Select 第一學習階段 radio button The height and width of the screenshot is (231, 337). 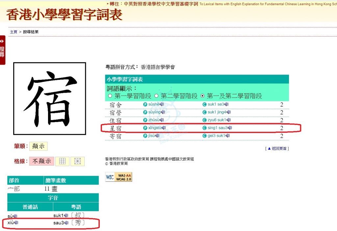point(110,96)
